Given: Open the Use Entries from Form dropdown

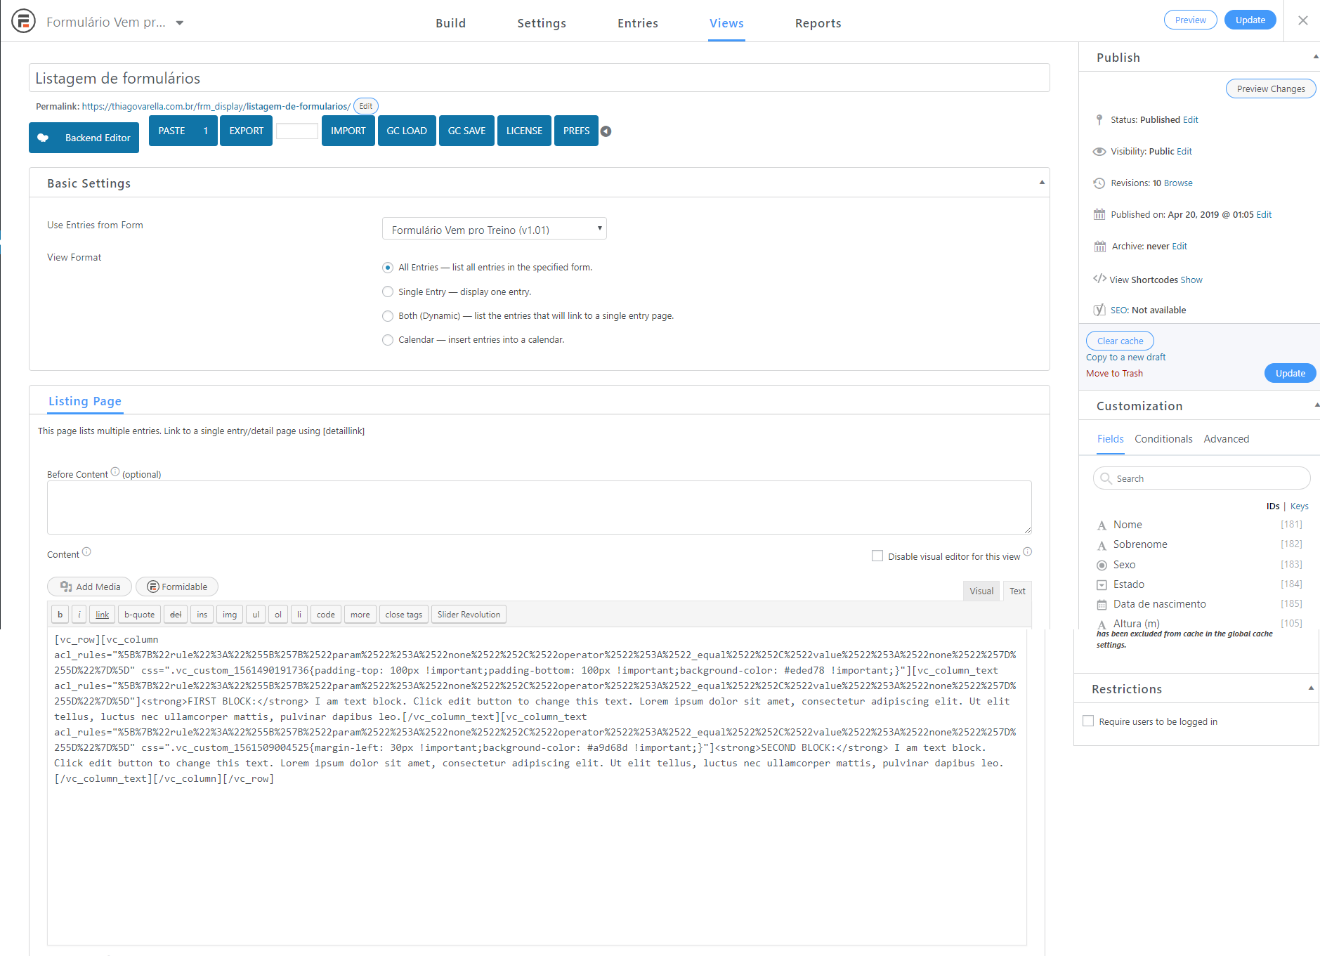Looking at the screenshot, I should pyautogui.click(x=494, y=229).
